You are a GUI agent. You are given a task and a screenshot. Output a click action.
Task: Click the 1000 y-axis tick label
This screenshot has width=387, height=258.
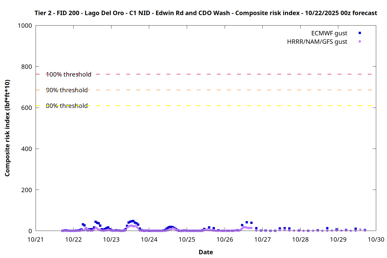click(25, 26)
